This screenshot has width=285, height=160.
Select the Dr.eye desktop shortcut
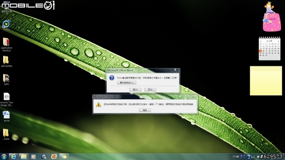tap(6, 25)
